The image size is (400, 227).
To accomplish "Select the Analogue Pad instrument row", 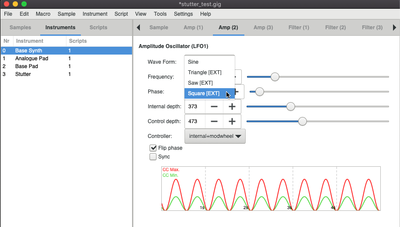I will 66,58.
